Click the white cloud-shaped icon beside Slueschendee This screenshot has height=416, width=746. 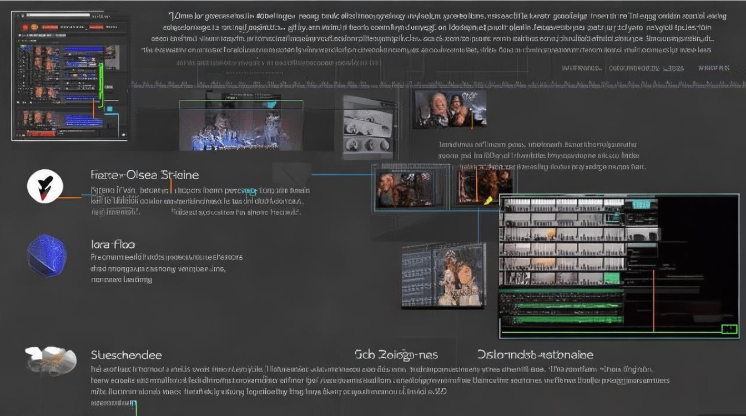coord(51,358)
